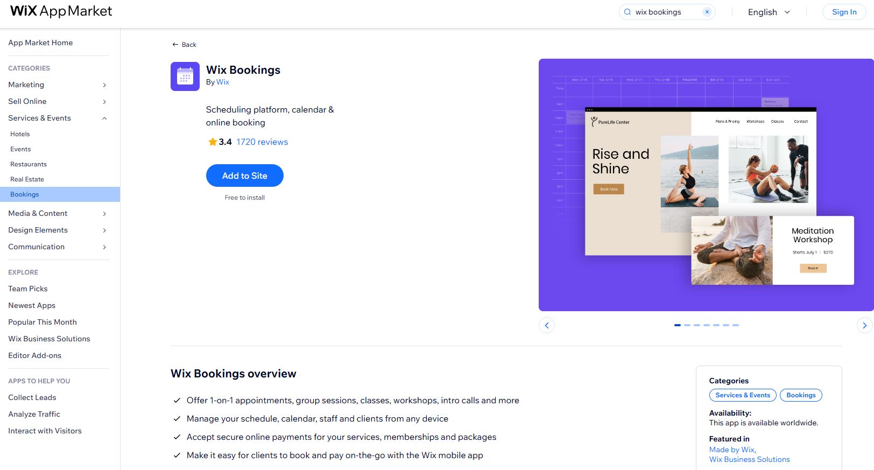Click the Add to Site button
This screenshot has width=874, height=470.
(245, 176)
